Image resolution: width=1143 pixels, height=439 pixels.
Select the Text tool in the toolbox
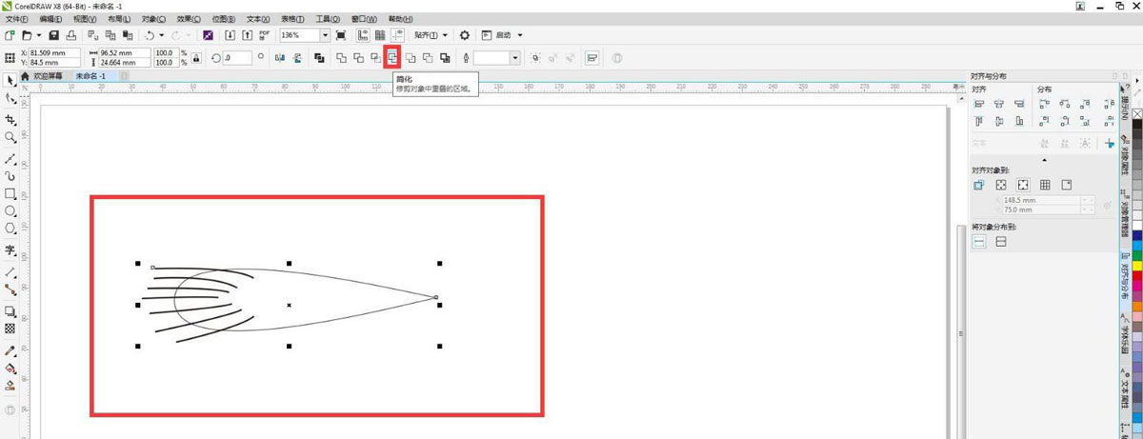[x=10, y=250]
